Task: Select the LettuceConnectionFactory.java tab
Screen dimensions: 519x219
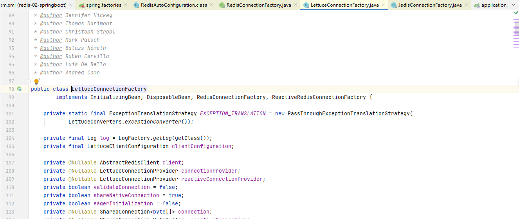Action: coord(344,5)
